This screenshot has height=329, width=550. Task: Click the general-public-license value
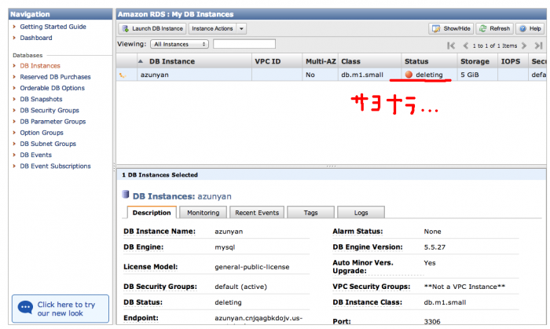pos(252,267)
